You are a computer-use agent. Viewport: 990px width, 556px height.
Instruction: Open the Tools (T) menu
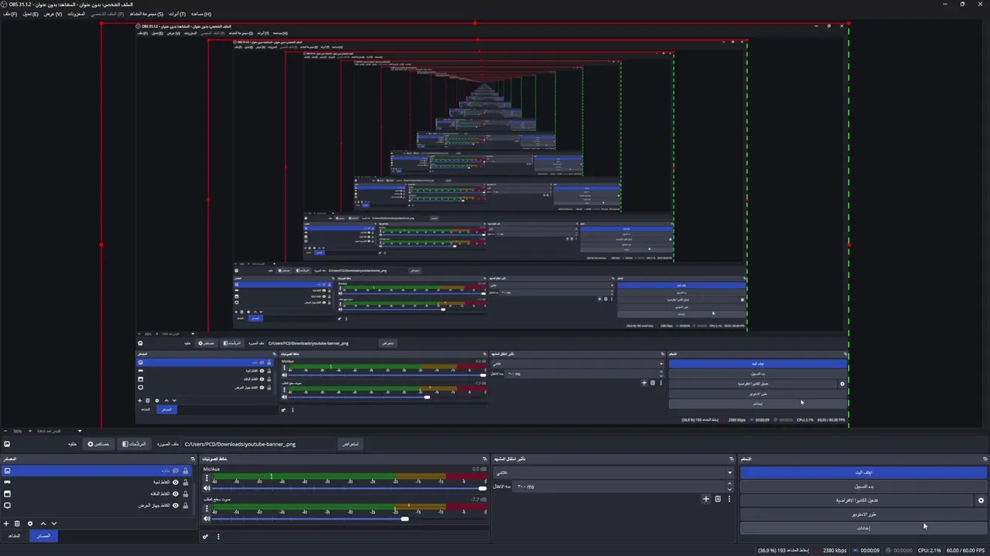177,14
